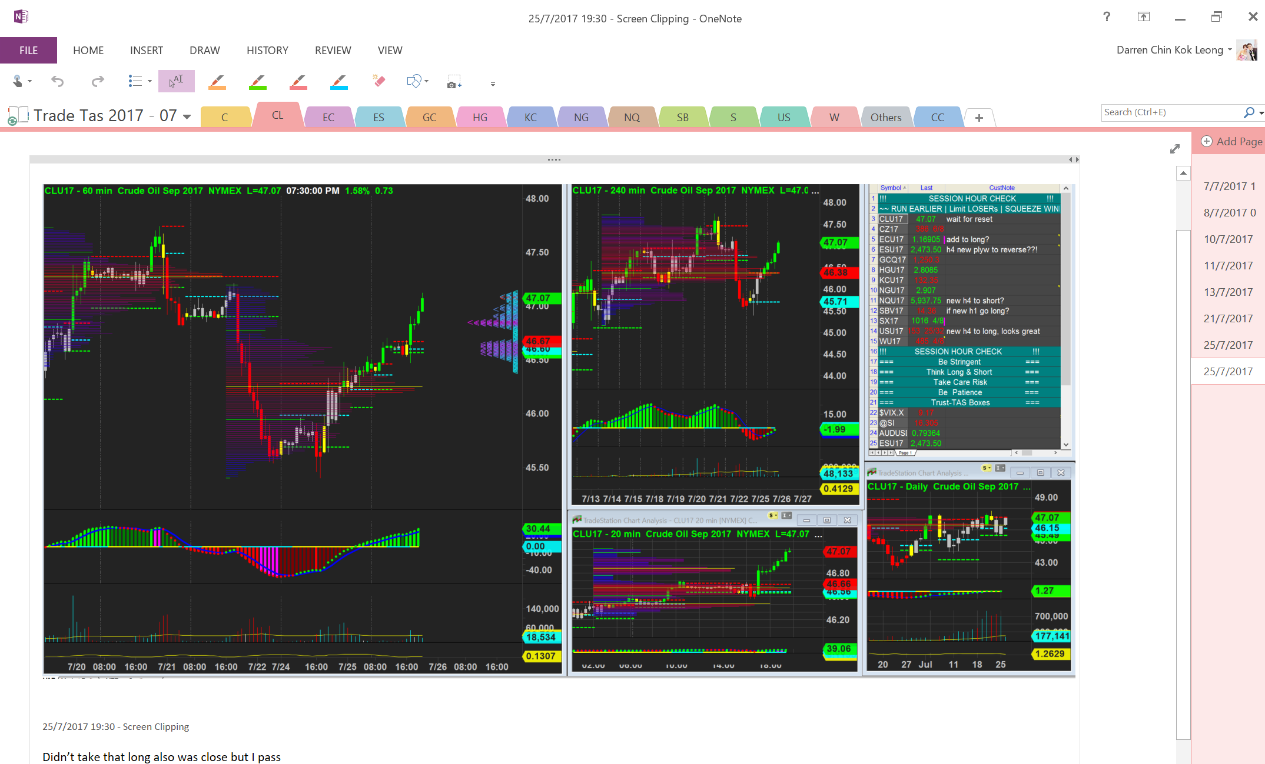Click the user profile picture
The image size is (1265, 764).
point(1247,50)
